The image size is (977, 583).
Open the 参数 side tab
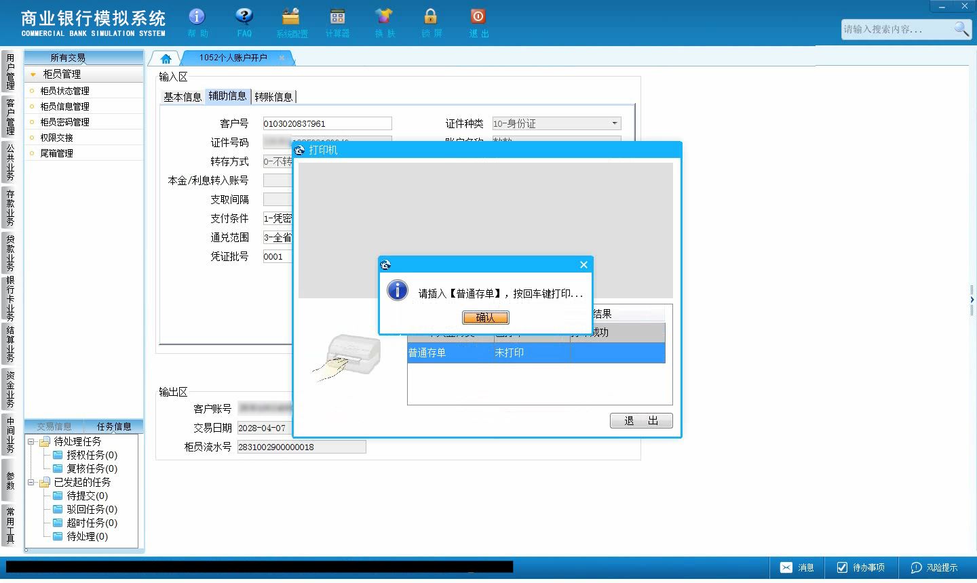pyautogui.click(x=9, y=480)
